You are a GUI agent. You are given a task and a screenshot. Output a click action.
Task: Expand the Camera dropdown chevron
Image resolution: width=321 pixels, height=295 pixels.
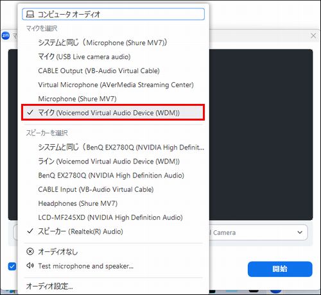pos(300,232)
